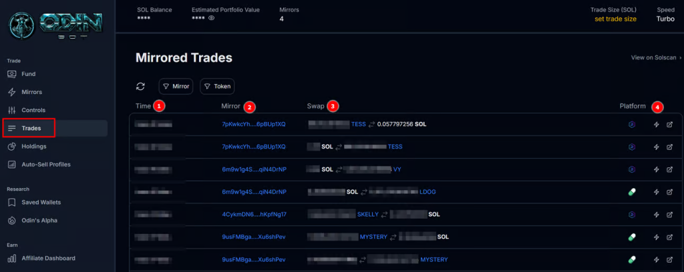Click lightning bolt icon in LDOG row

coord(656,192)
